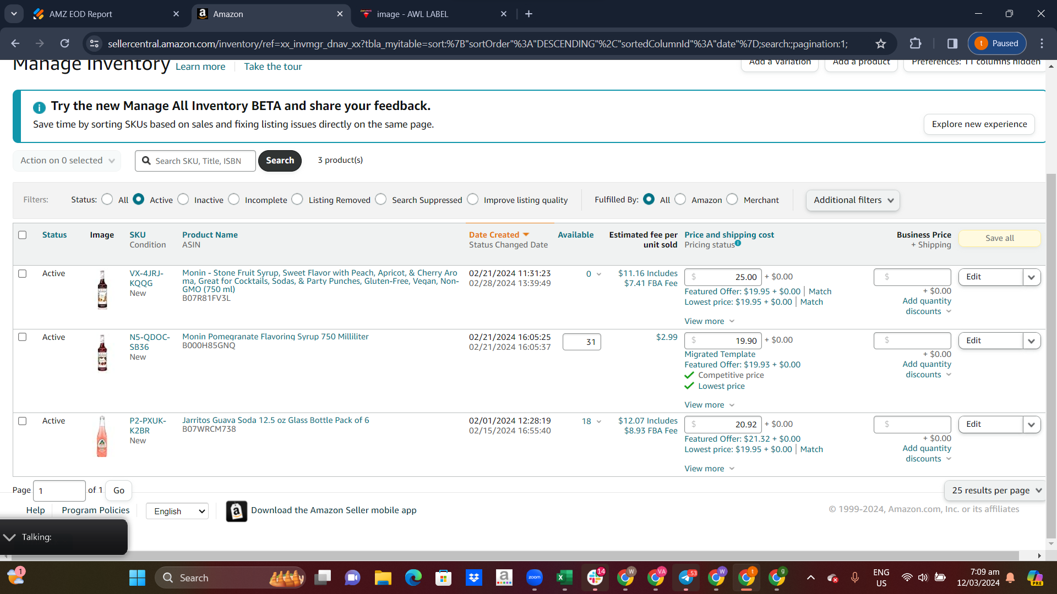Screen dimensions: 1057x594
Task: Click Explore new experience button
Action: pos(979,124)
